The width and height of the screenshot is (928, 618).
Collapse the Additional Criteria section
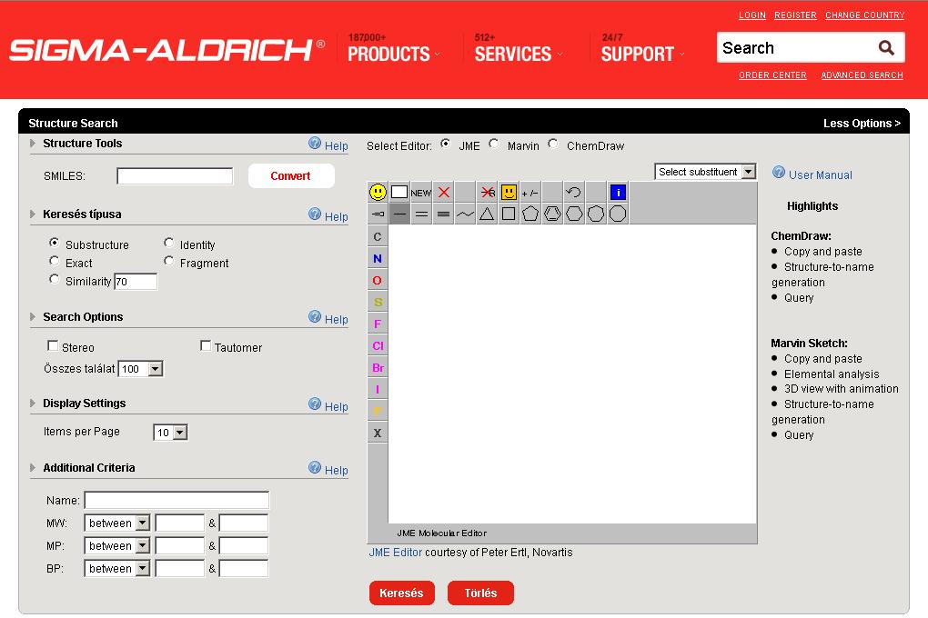(33, 468)
